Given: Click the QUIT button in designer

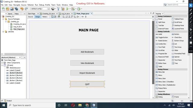Looking at the screenshot, I should (87, 84).
